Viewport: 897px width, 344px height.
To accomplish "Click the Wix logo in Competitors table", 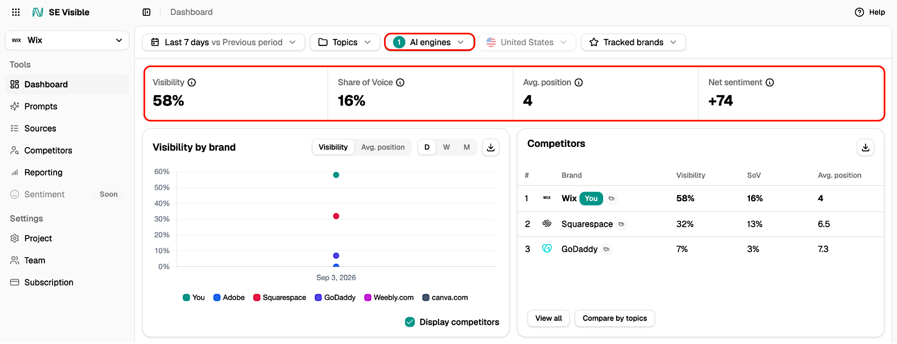I will [x=547, y=198].
